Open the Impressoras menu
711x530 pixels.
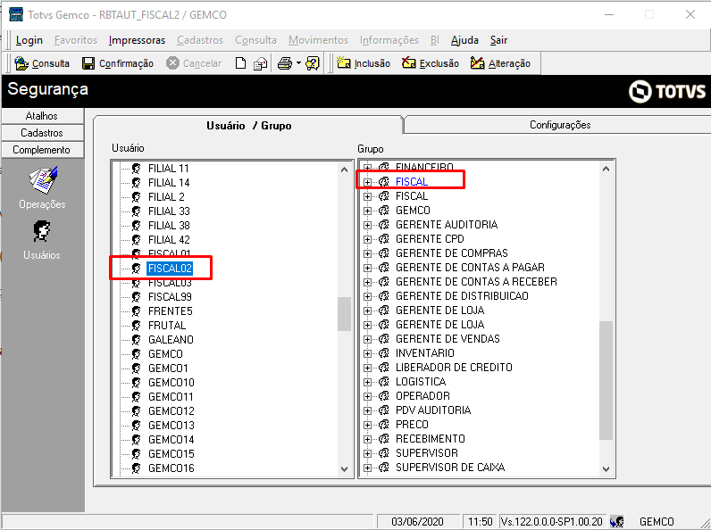click(x=137, y=40)
